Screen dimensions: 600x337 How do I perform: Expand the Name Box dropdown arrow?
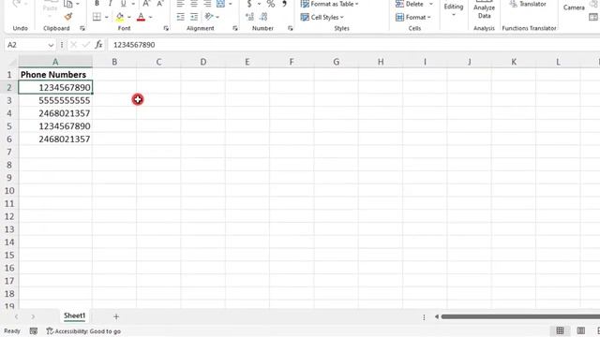coord(51,45)
